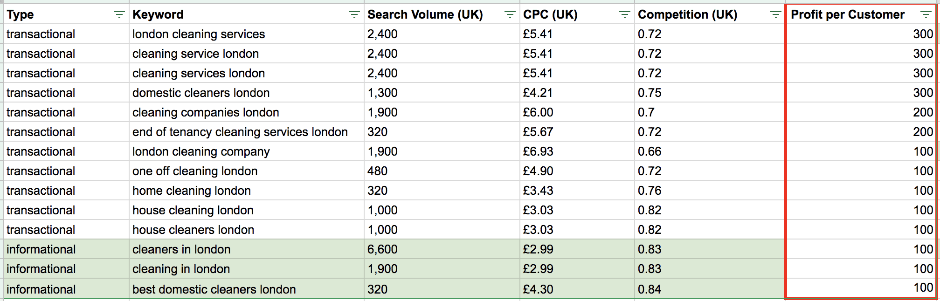Click the £6.00 CPC cell
Image resolution: width=940 pixels, height=301 pixels.
pyautogui.click(x=538, y=113)
